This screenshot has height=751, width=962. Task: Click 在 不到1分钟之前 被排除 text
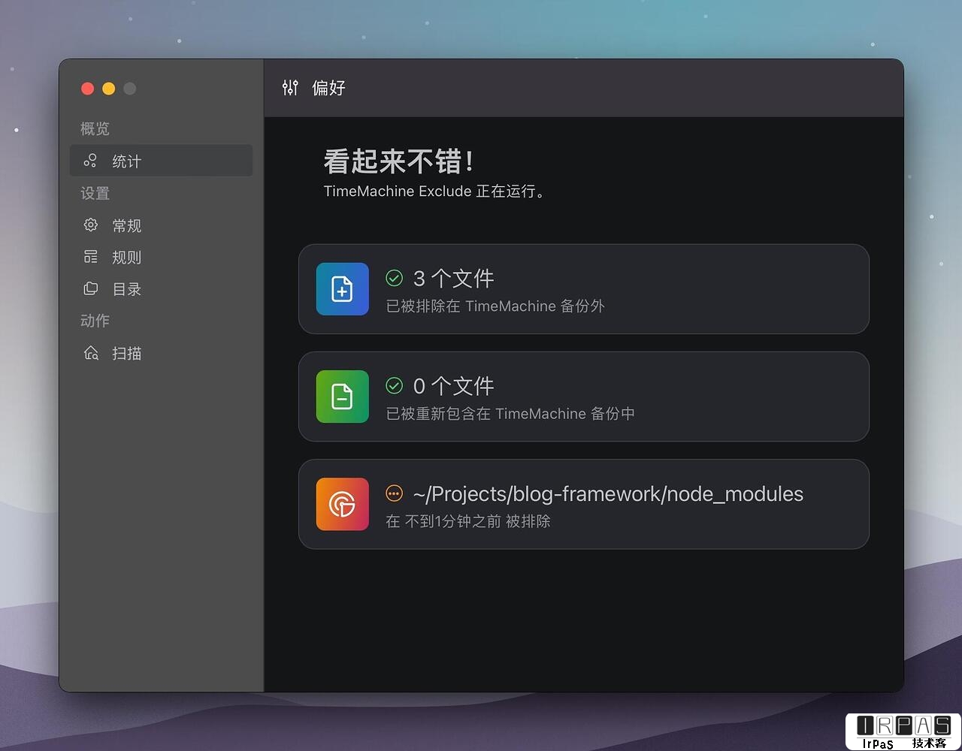[468, 521]
